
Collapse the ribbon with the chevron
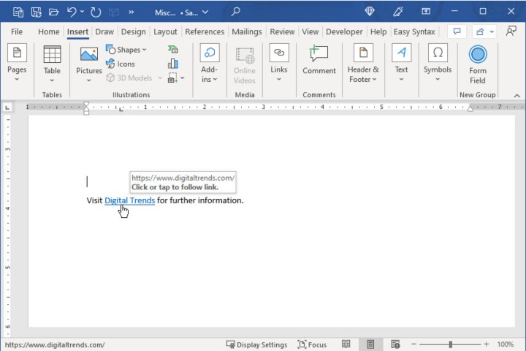pyautogui.click(x=517, y=95)
